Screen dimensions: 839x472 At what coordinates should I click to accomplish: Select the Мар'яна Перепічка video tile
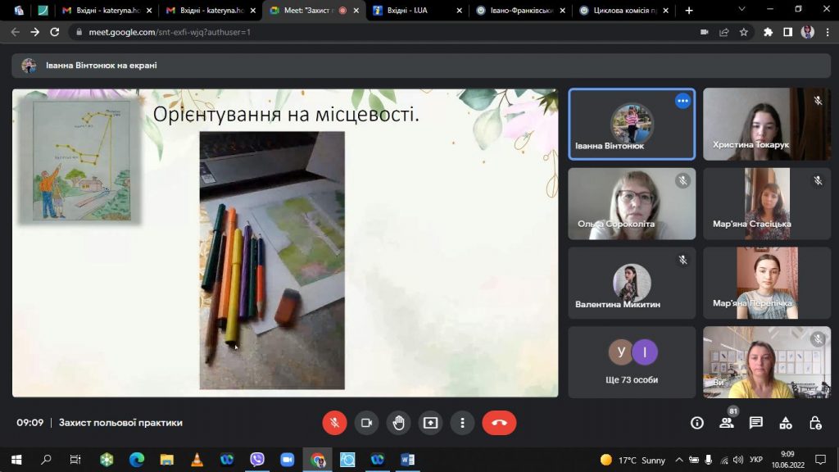(x=767, y=283)
